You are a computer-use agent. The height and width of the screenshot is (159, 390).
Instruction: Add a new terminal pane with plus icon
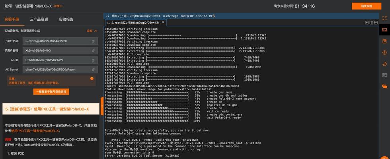point(367,23)
